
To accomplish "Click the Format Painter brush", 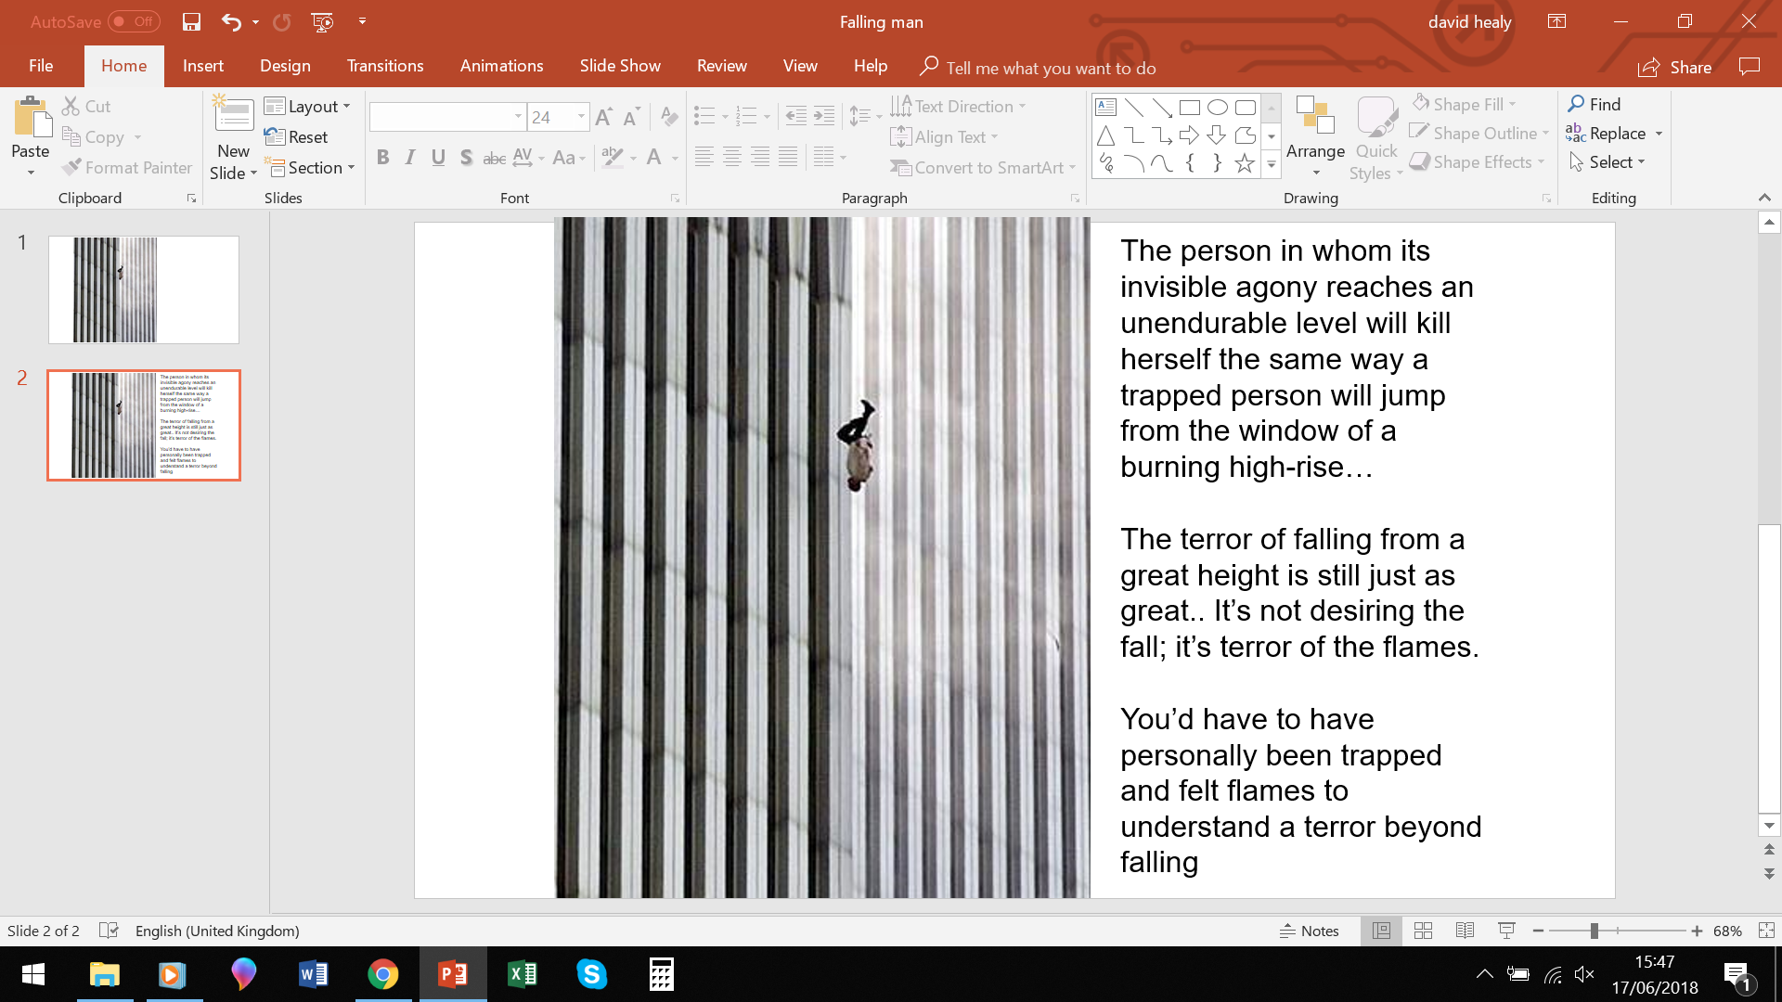I will [x=127, y=168].
